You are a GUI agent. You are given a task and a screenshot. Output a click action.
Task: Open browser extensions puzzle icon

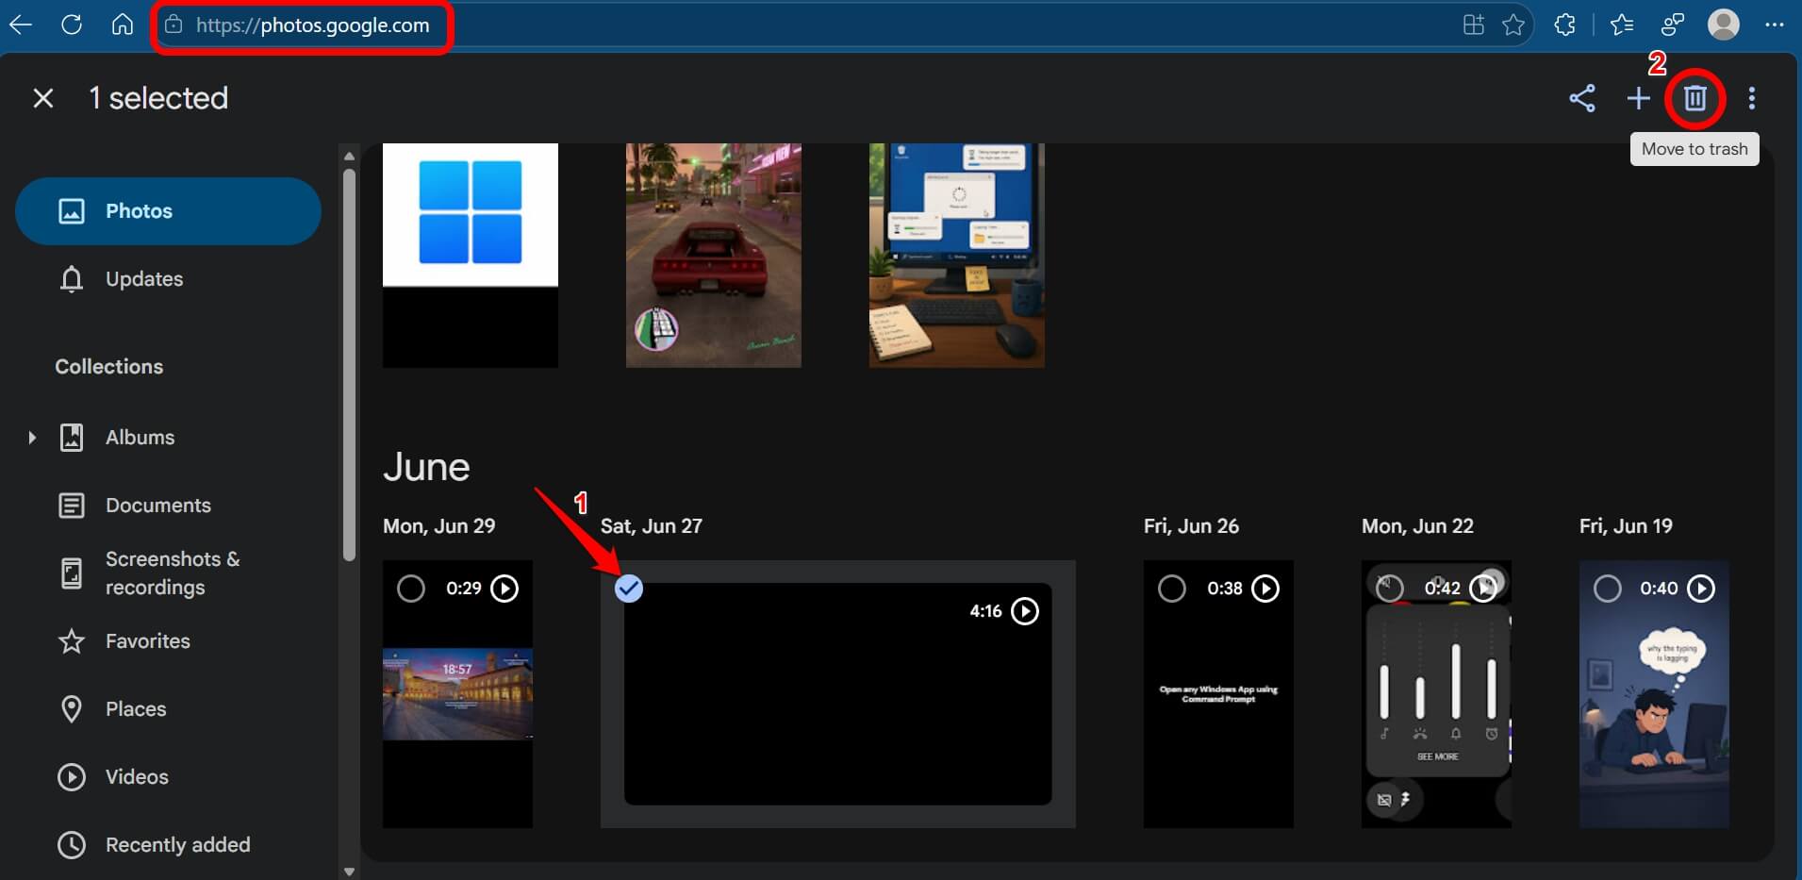coord(1565,25)
